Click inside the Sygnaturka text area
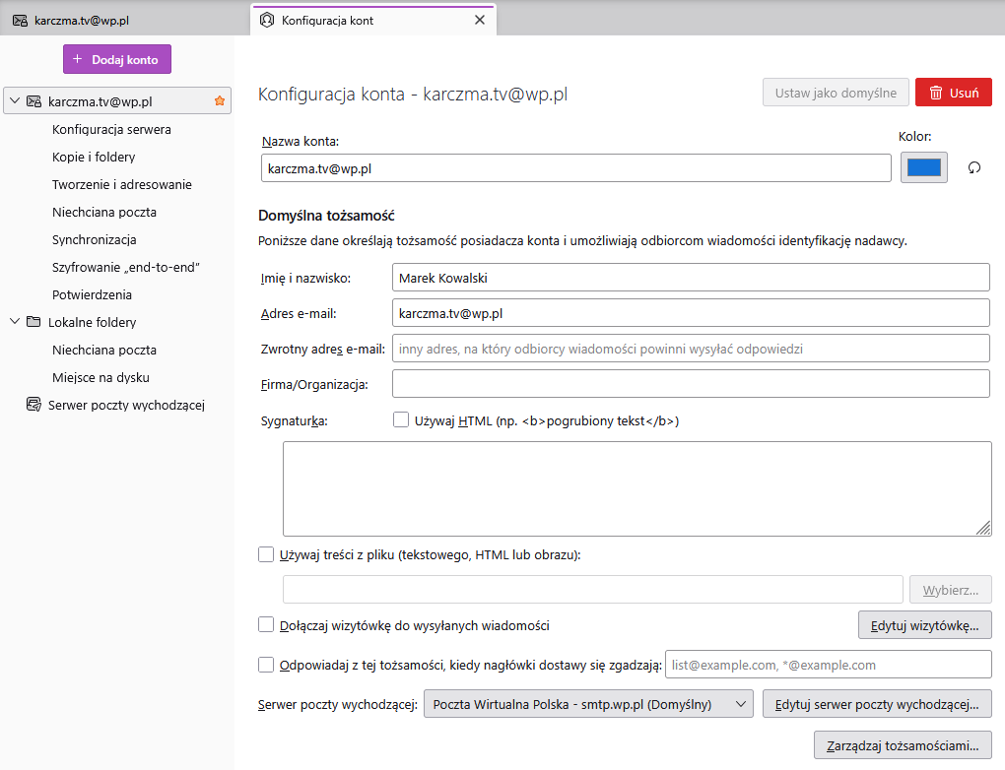 coord(637,488)
